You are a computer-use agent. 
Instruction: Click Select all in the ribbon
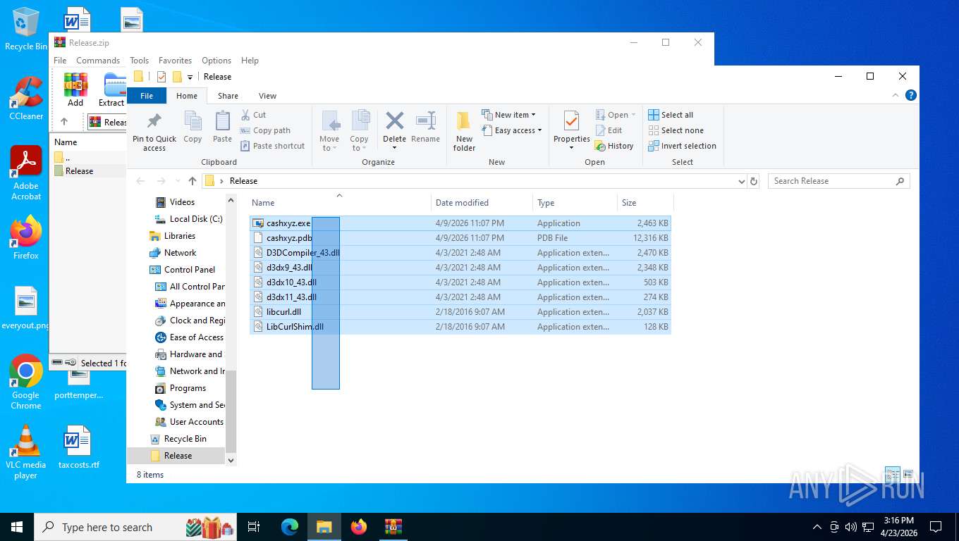click(x=671, y=115)
